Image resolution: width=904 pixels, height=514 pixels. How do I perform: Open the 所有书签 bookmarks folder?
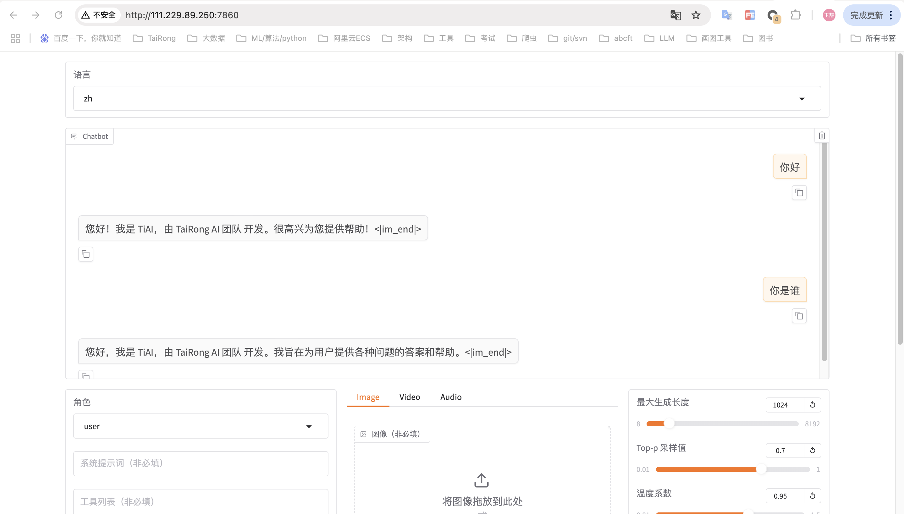873,38
